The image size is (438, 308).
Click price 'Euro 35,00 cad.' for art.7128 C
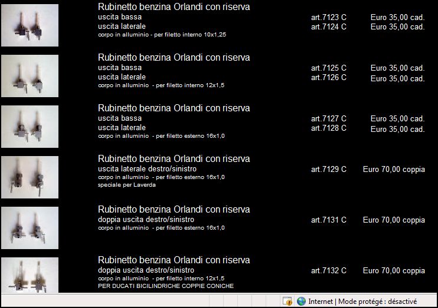(397, 130)
